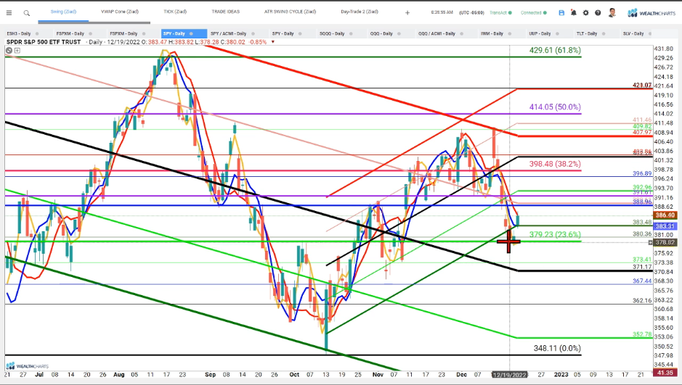This screenshot has width=682, height=385.
Task: Click the red crosshair marker on chart
Action: (x=508, y=241)
